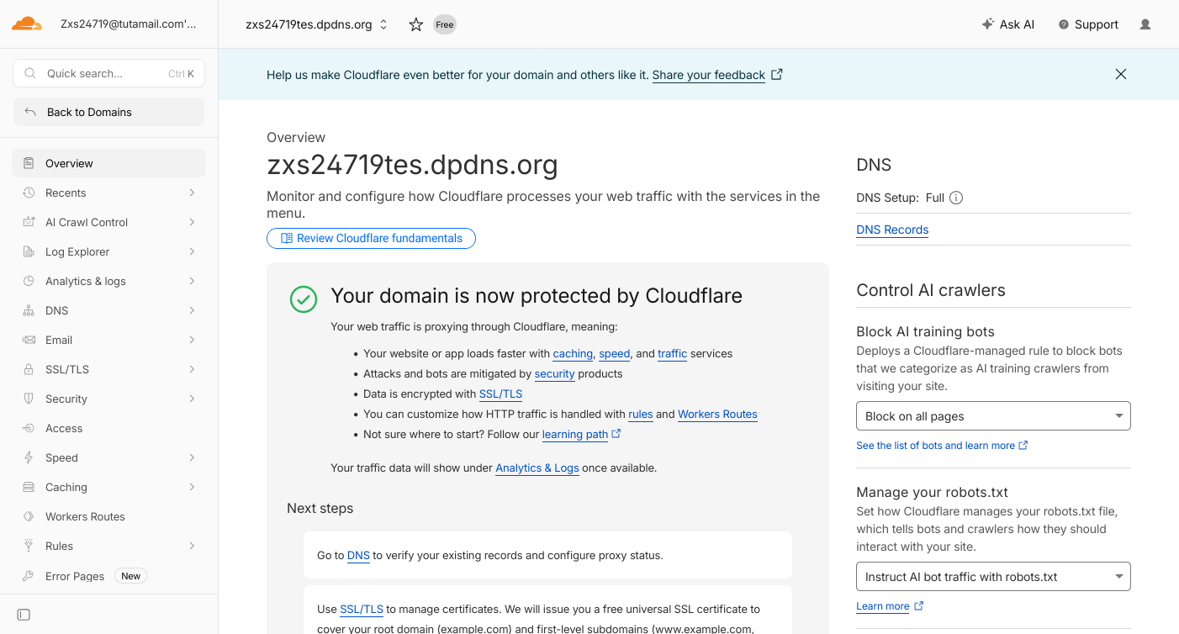Open Support help menu

(1088, 24)
